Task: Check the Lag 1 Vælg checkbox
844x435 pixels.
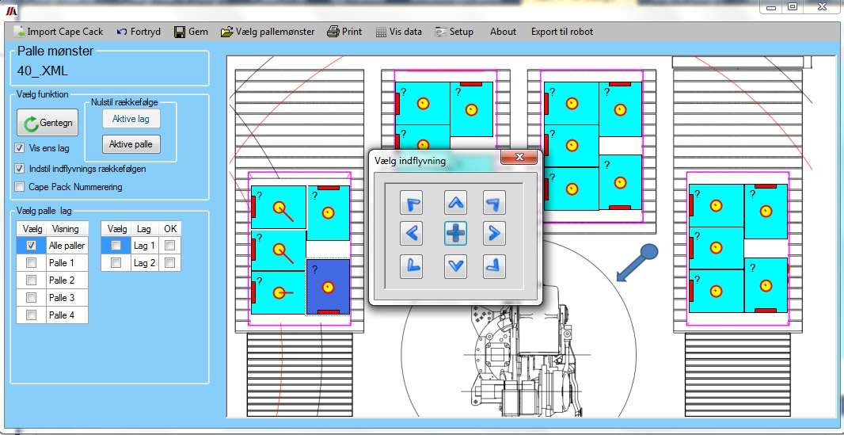Action: pos(116,246)
